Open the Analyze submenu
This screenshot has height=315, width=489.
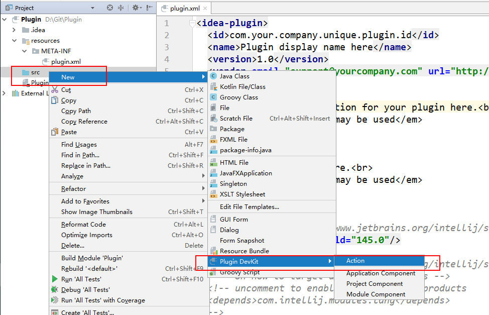128,176
